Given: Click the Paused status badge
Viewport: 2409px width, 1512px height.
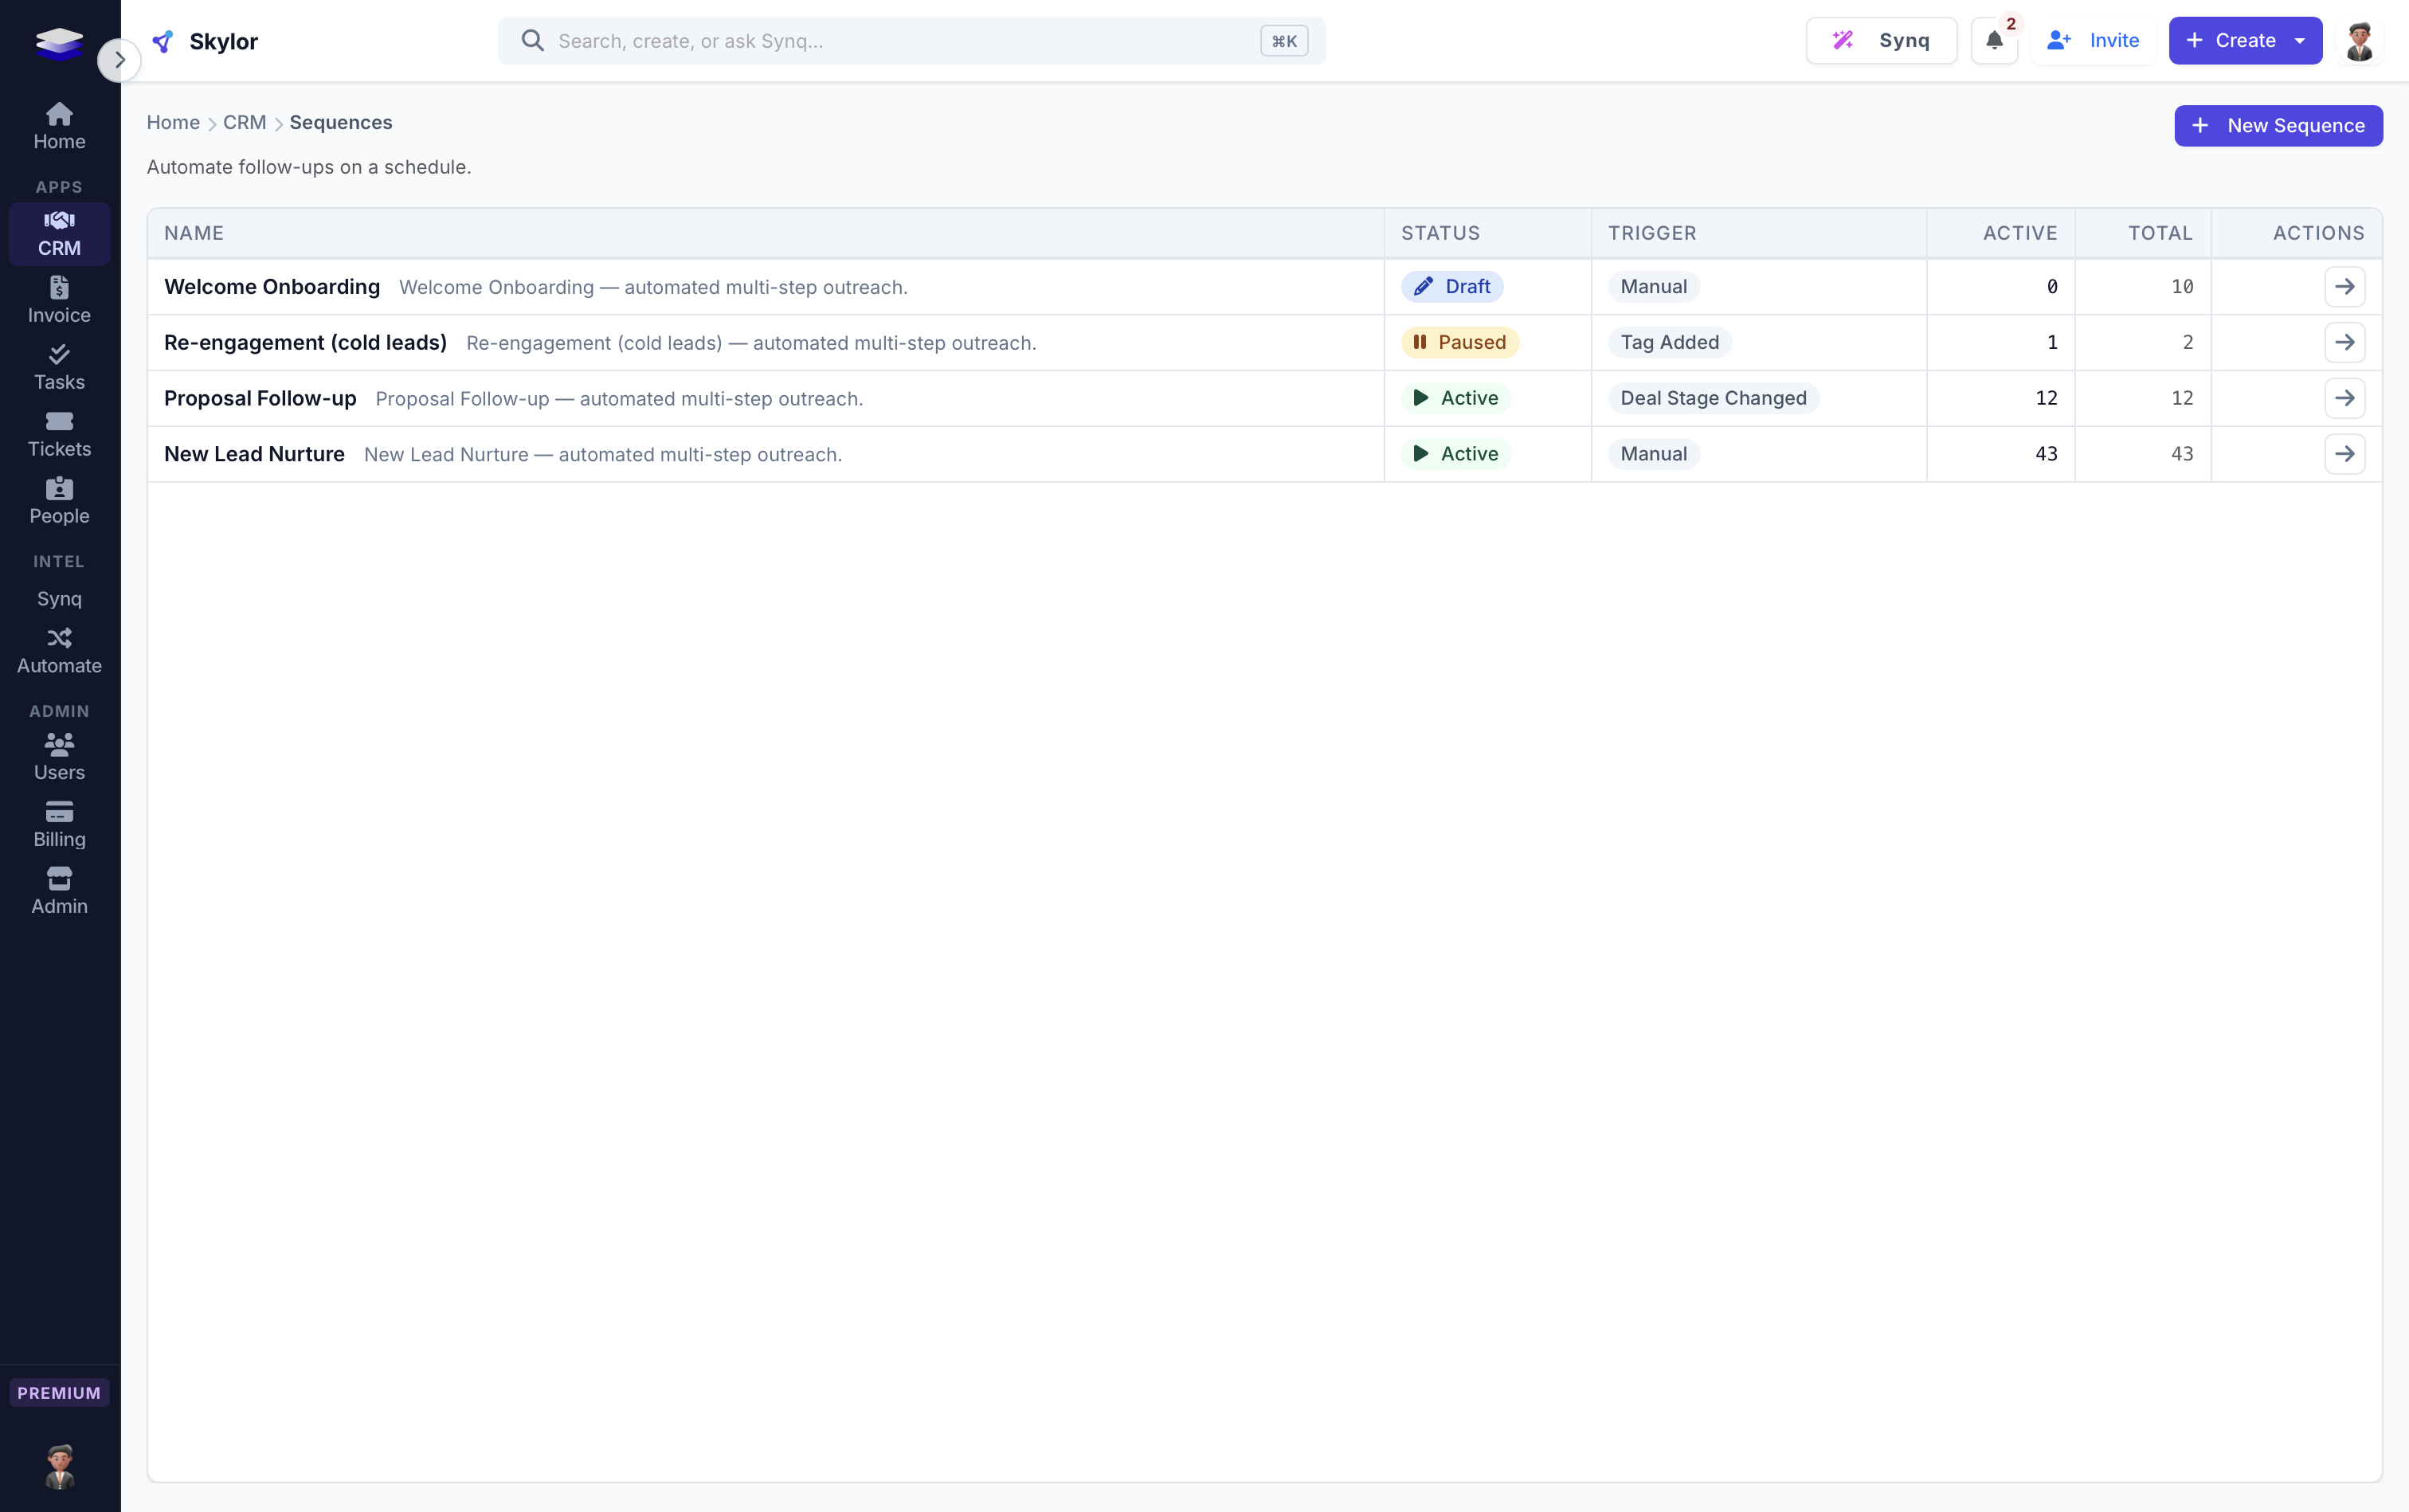Looking at the screenshot, I should click(x=1460, y=343).
